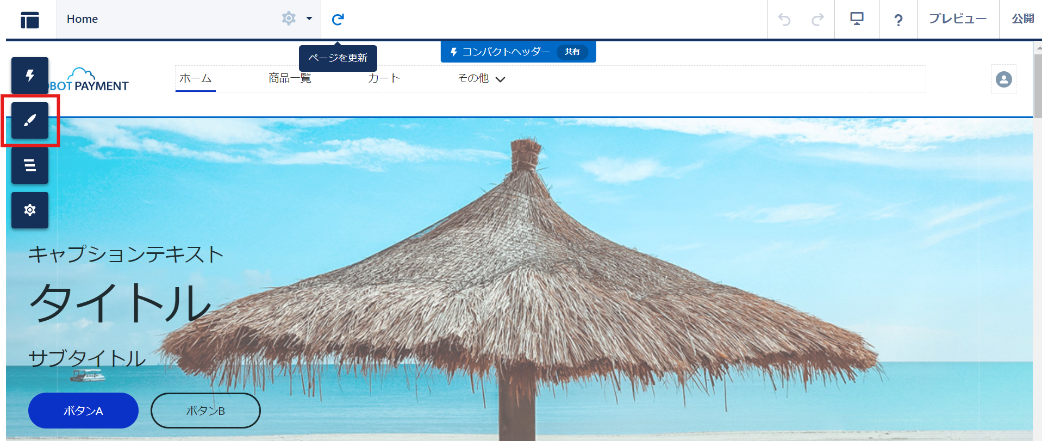Click the redo arrow icon

coord(817,20)
